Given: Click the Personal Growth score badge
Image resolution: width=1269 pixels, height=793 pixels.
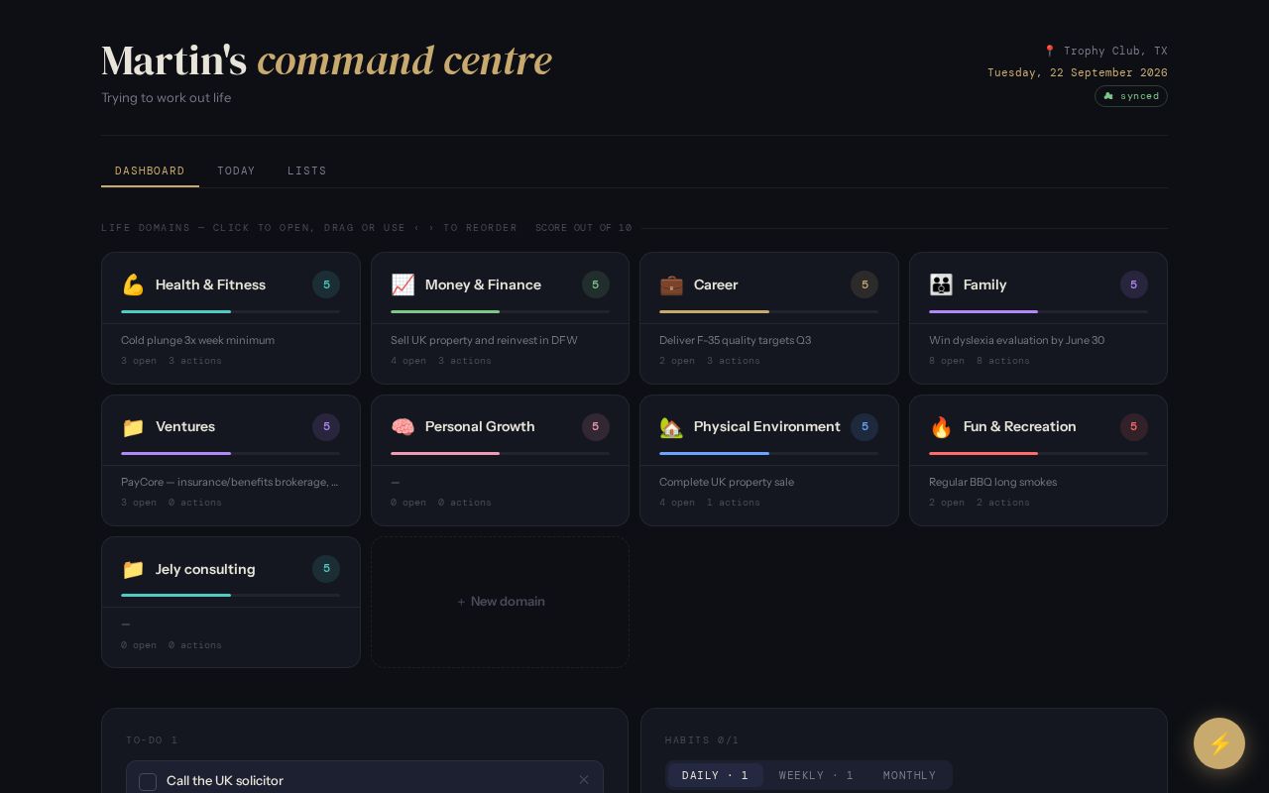Looking at the screenshot, I should [596, 426].
